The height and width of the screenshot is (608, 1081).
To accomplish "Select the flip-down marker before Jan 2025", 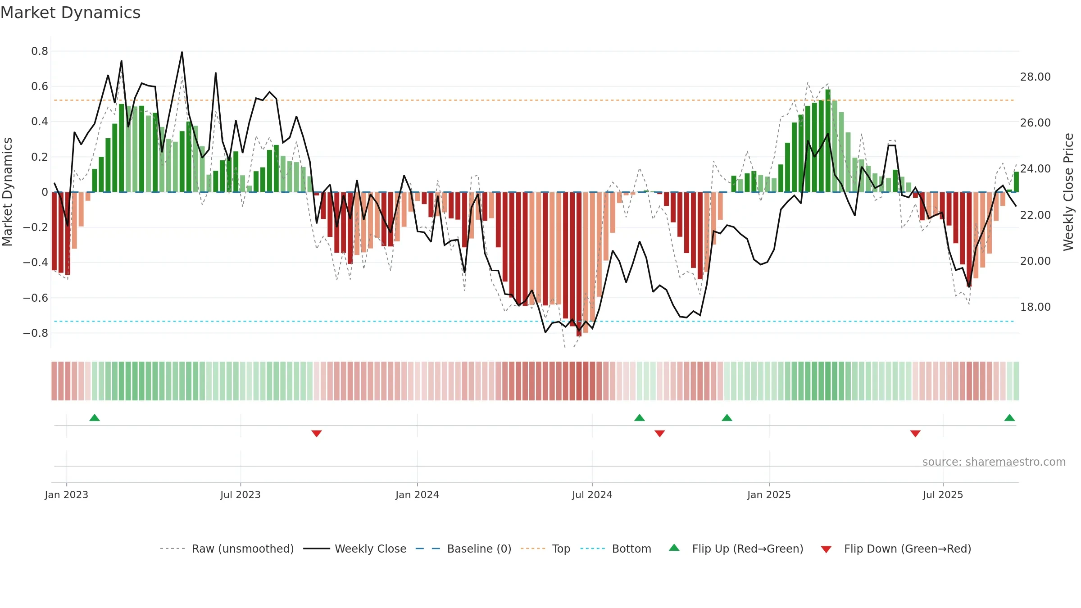I will pyautogui.click(x=660, y=433).
